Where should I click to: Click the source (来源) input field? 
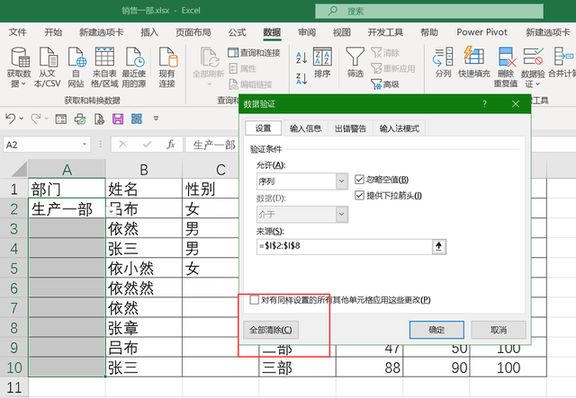(x=345, y=246)
